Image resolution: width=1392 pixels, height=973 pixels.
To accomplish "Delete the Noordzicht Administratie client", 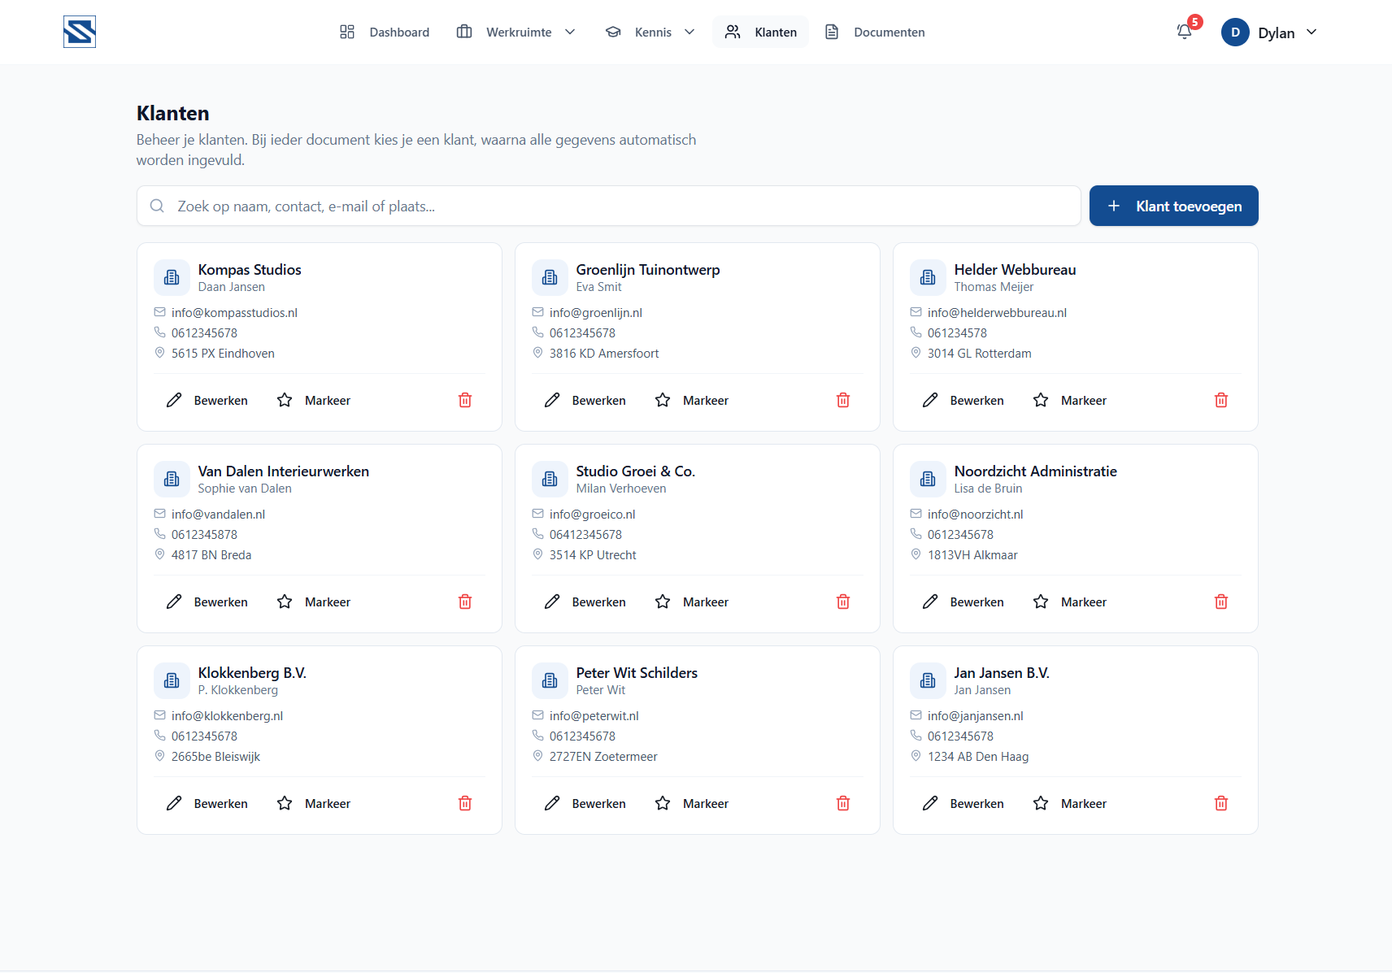I will pos(1221,602).
